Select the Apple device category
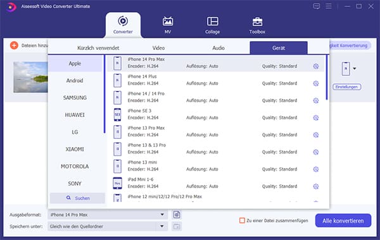This screenshot has width=380, height=240. [x=75, y=63]
